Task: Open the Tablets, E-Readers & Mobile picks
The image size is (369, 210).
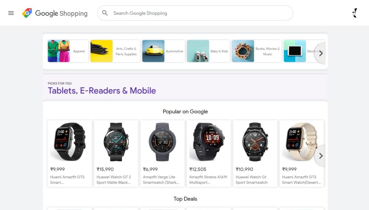Action: tap(102, 90)
